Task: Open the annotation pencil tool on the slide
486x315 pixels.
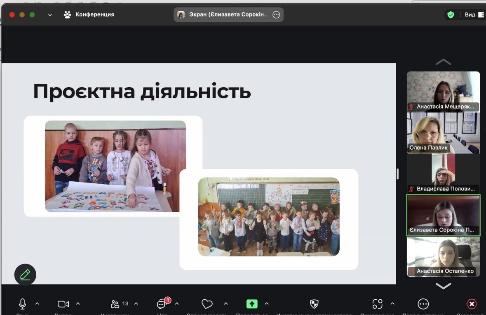Action: point(25,274)
